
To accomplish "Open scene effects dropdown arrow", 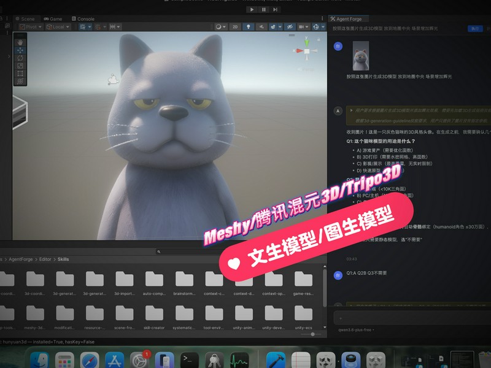I will [x=280, y=27].
